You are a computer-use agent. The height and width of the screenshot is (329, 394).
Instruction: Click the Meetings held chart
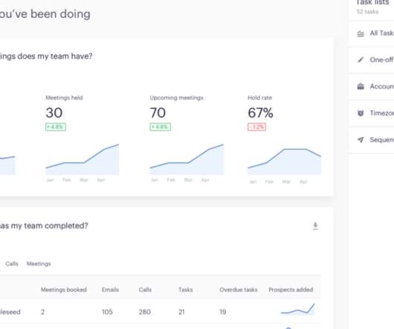(83, 159)
